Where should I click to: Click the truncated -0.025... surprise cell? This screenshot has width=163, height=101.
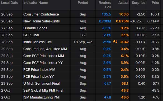click(x=137, y=21)
